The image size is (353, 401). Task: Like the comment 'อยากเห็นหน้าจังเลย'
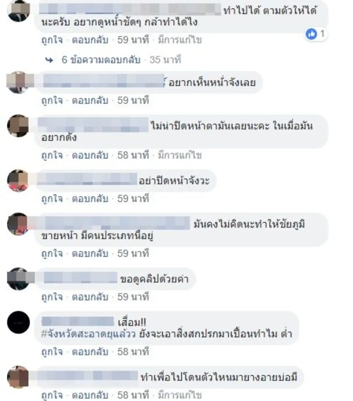(52, 100)
